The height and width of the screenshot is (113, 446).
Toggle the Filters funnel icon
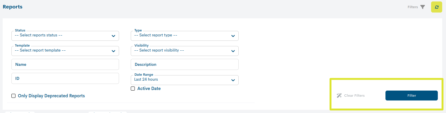point(423,7)
